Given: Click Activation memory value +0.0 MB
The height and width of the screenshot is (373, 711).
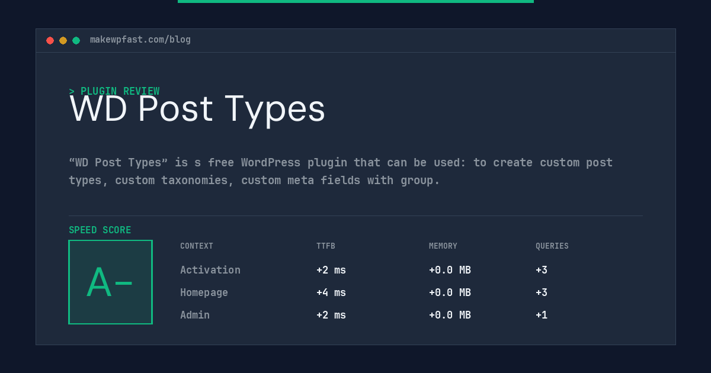Looking at the screenshot, I should pyautogui.click(x=450, y=270).
